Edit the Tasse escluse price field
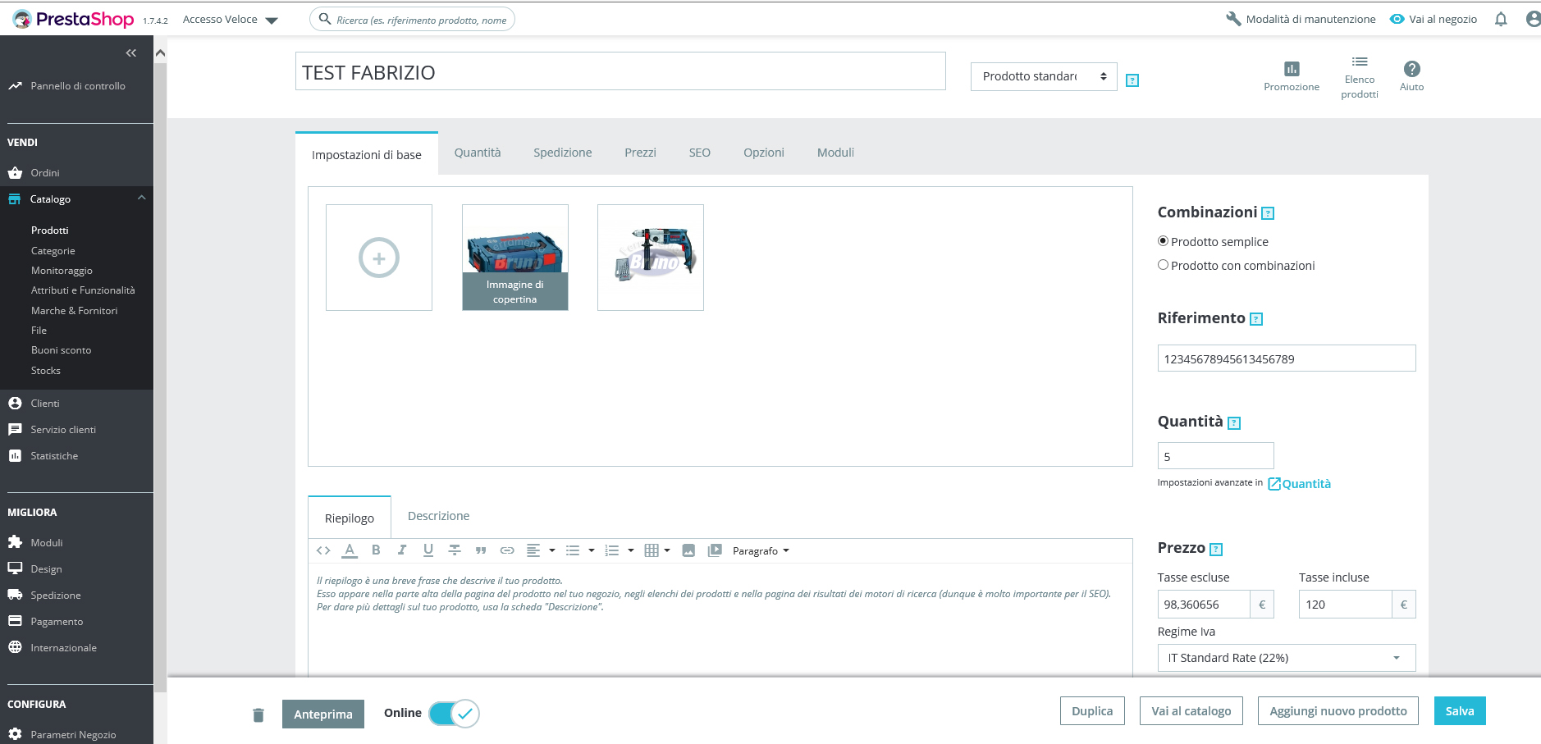 (1204, 605)
